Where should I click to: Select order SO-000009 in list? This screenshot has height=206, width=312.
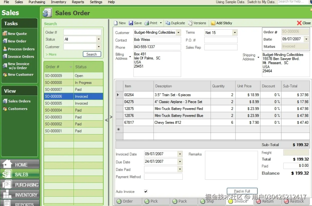(x=73, y=76)
